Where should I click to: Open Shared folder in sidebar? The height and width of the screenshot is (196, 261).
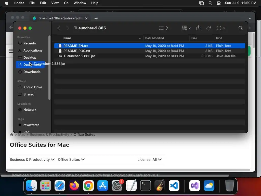[x=29, y=94]
